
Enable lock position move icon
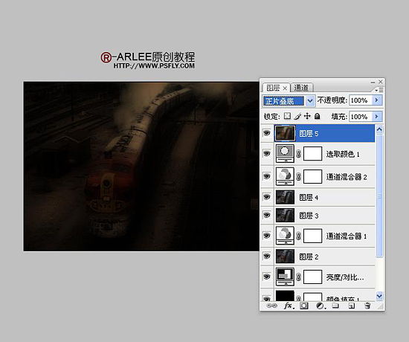(307, 116)
